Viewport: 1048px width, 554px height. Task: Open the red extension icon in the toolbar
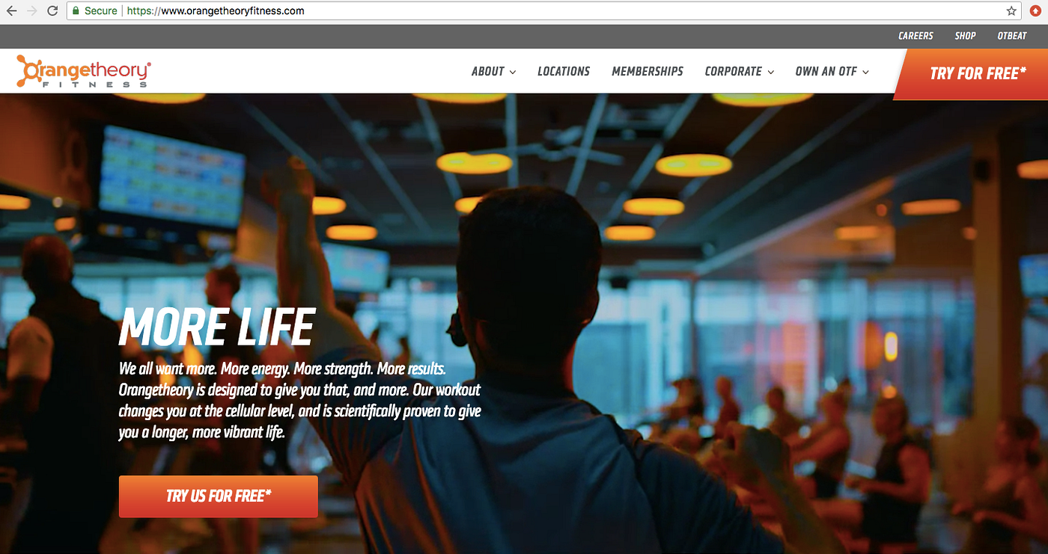[1035, 11]
